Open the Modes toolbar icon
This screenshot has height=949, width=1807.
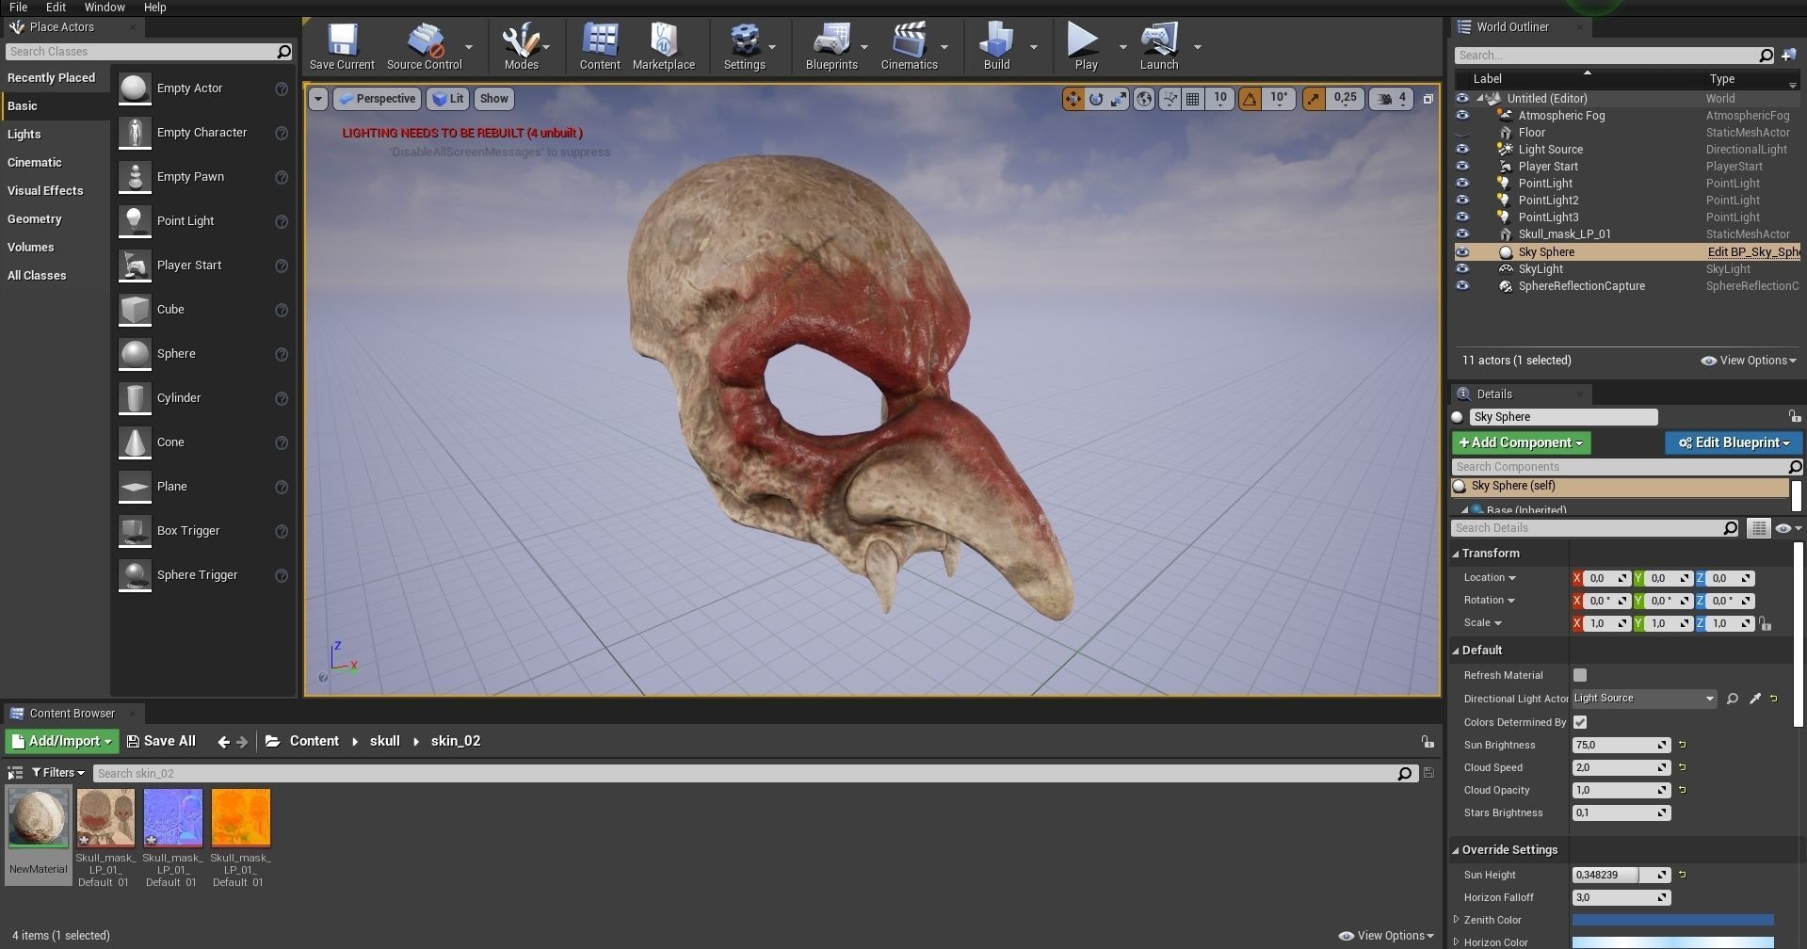[521, 46]
